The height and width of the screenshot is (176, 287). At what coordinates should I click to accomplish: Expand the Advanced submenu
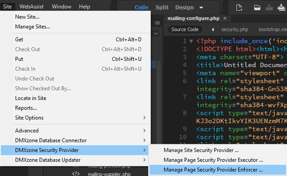tap(75, 131)
